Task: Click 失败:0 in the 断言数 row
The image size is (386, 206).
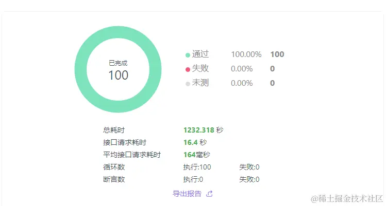Action: [249, 179]
